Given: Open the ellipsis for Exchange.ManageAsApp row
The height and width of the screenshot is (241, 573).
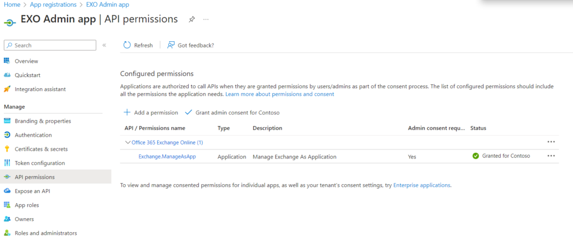Looking at the screenshot, I should 551,156.
